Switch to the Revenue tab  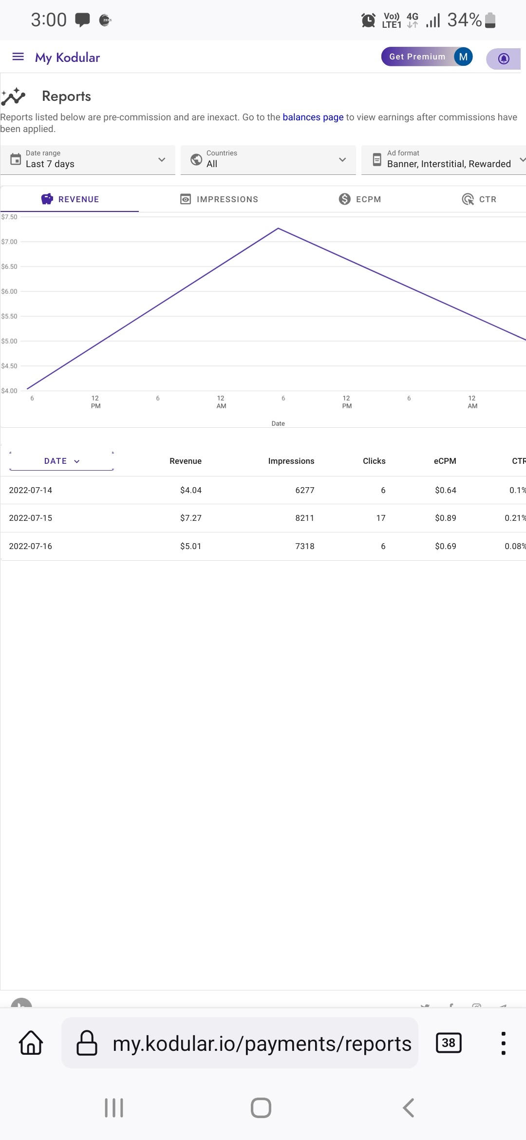70,199
